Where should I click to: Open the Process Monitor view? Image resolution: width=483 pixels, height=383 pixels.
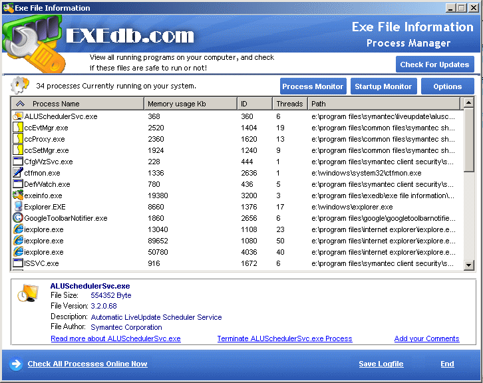tap(313, 86)
